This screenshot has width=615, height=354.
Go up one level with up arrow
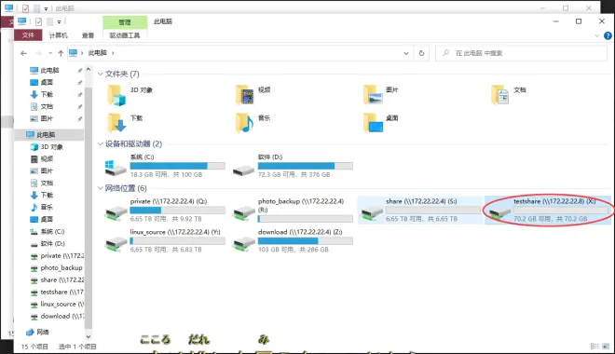tap(61, 53)
